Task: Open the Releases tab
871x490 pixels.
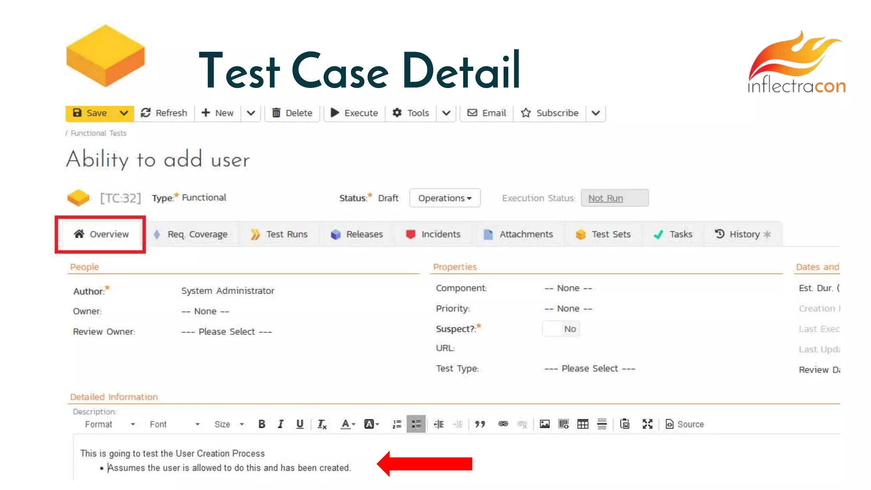Action: (357, 234)
